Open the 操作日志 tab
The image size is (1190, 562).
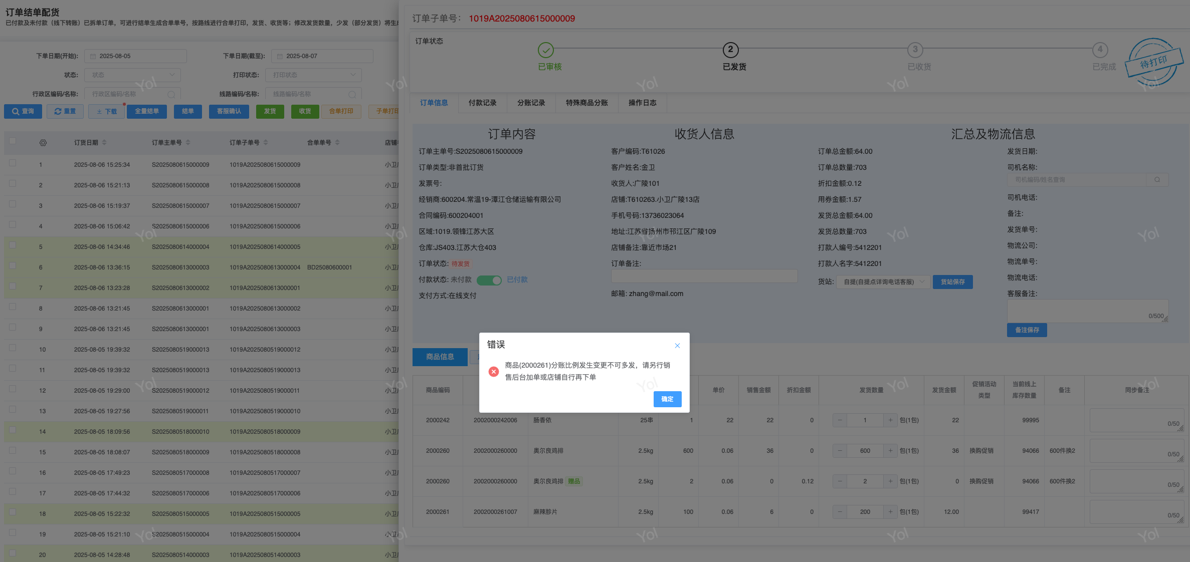coord(642,103)
